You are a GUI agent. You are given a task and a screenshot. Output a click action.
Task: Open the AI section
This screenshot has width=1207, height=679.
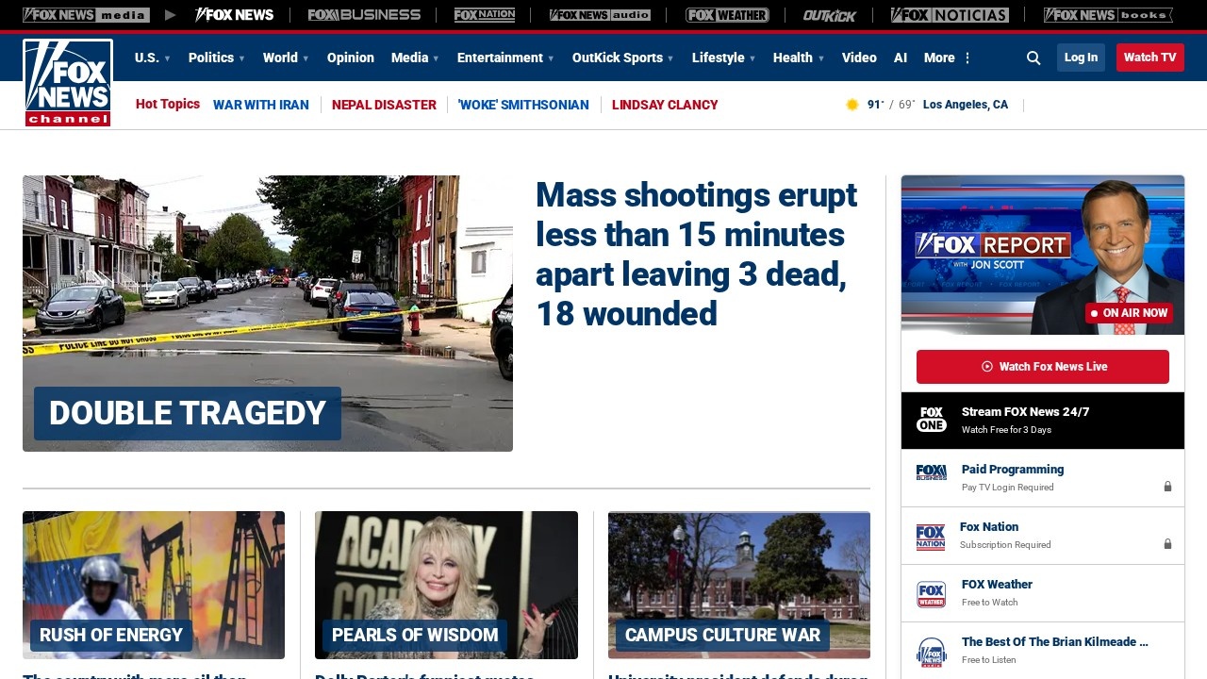pos(901,58)
